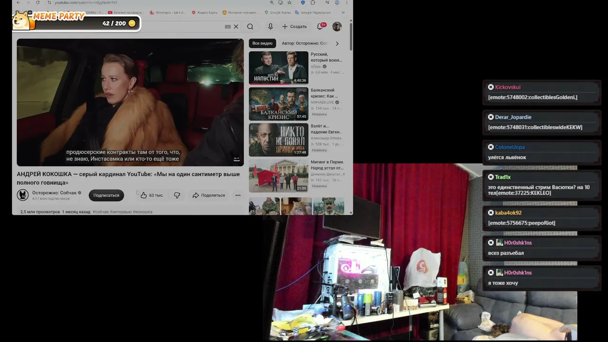608x342 pixels.
Task: Click the kaba4ok92 username in chat
Action: (x=508, y=212)
